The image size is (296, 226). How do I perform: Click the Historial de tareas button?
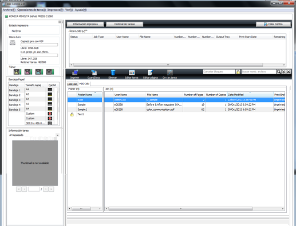tap(124, 24)
